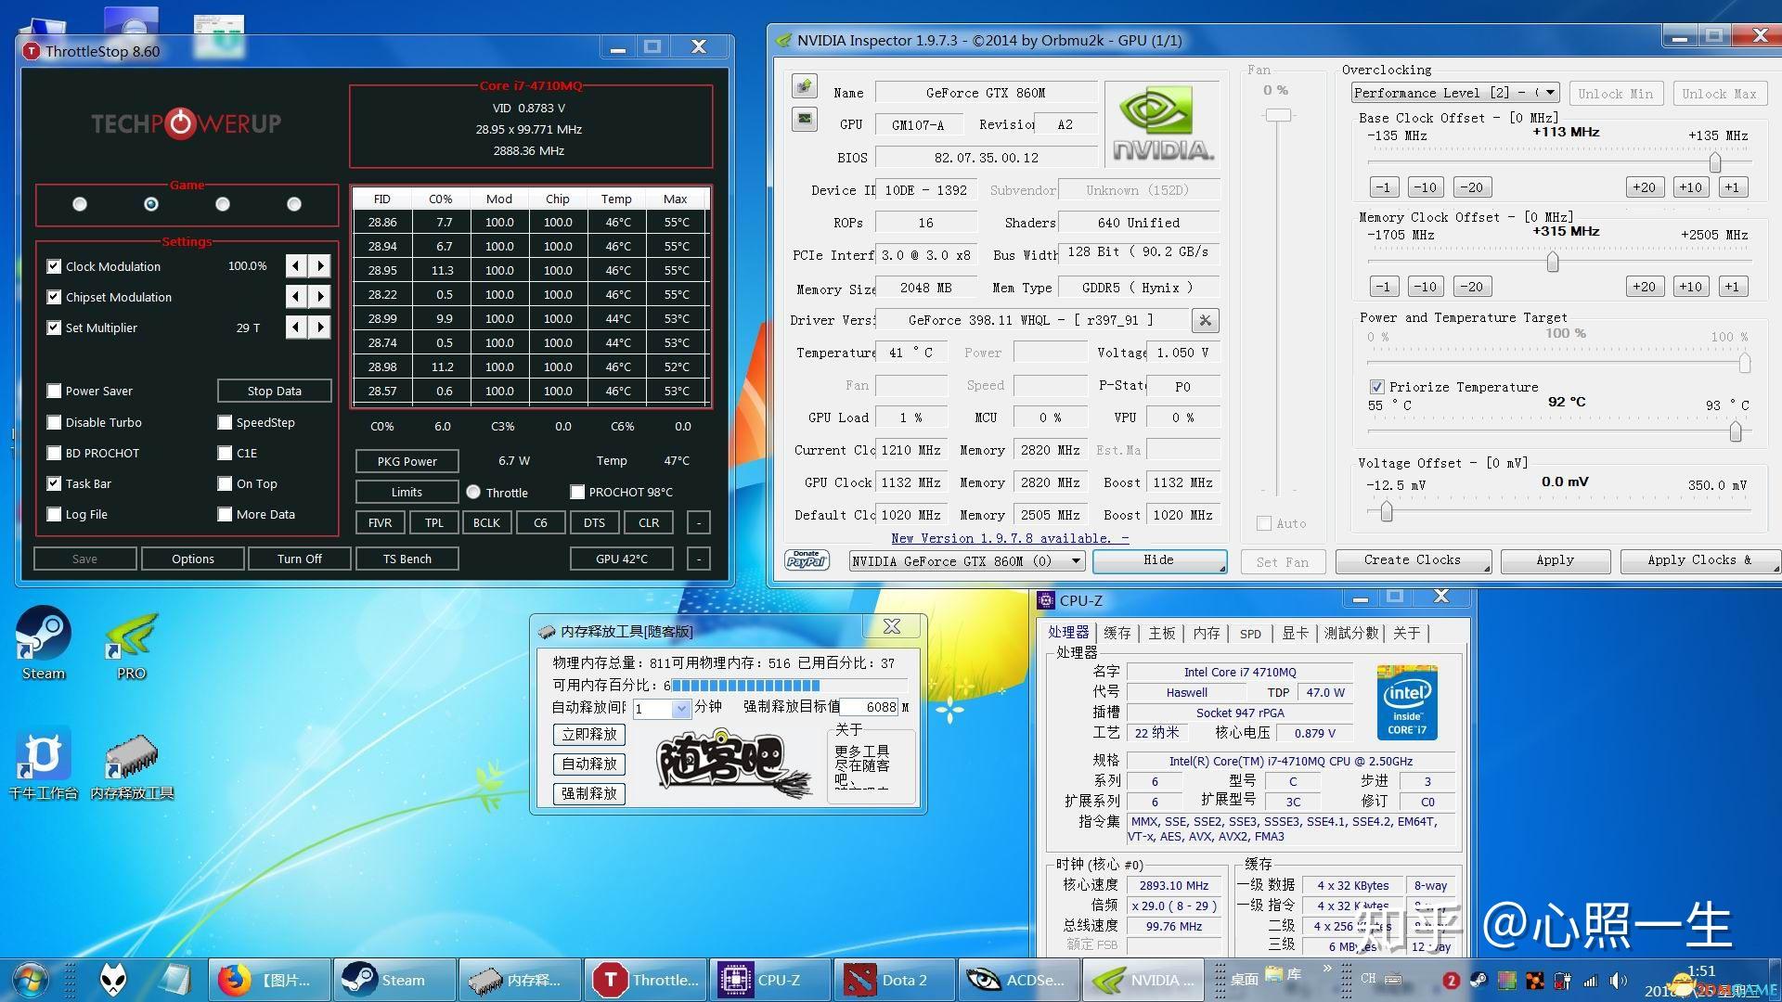Image resolution: width=1782 pixels, height=1002 pixels.
Task: Click the Create Clocks button
Action: (x=1413, y=560)
